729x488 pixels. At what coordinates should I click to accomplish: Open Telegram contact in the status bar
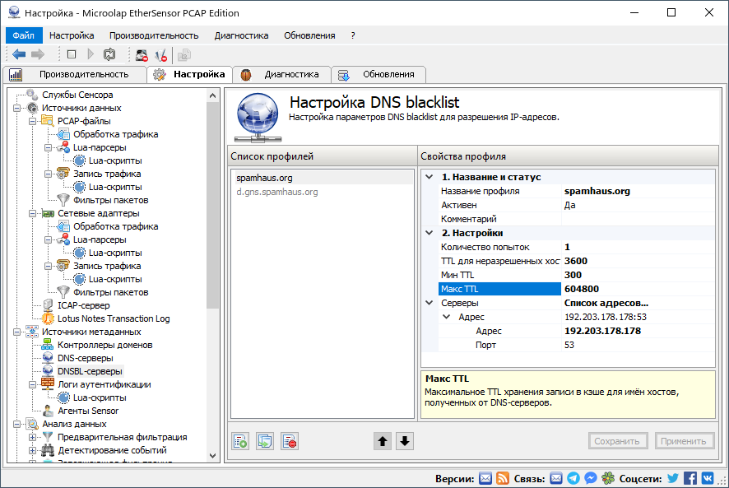tap(573, 477)
